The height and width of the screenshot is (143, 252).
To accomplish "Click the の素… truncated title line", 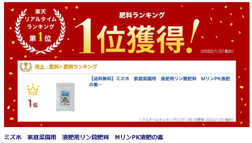I will (x=96, y=84).
